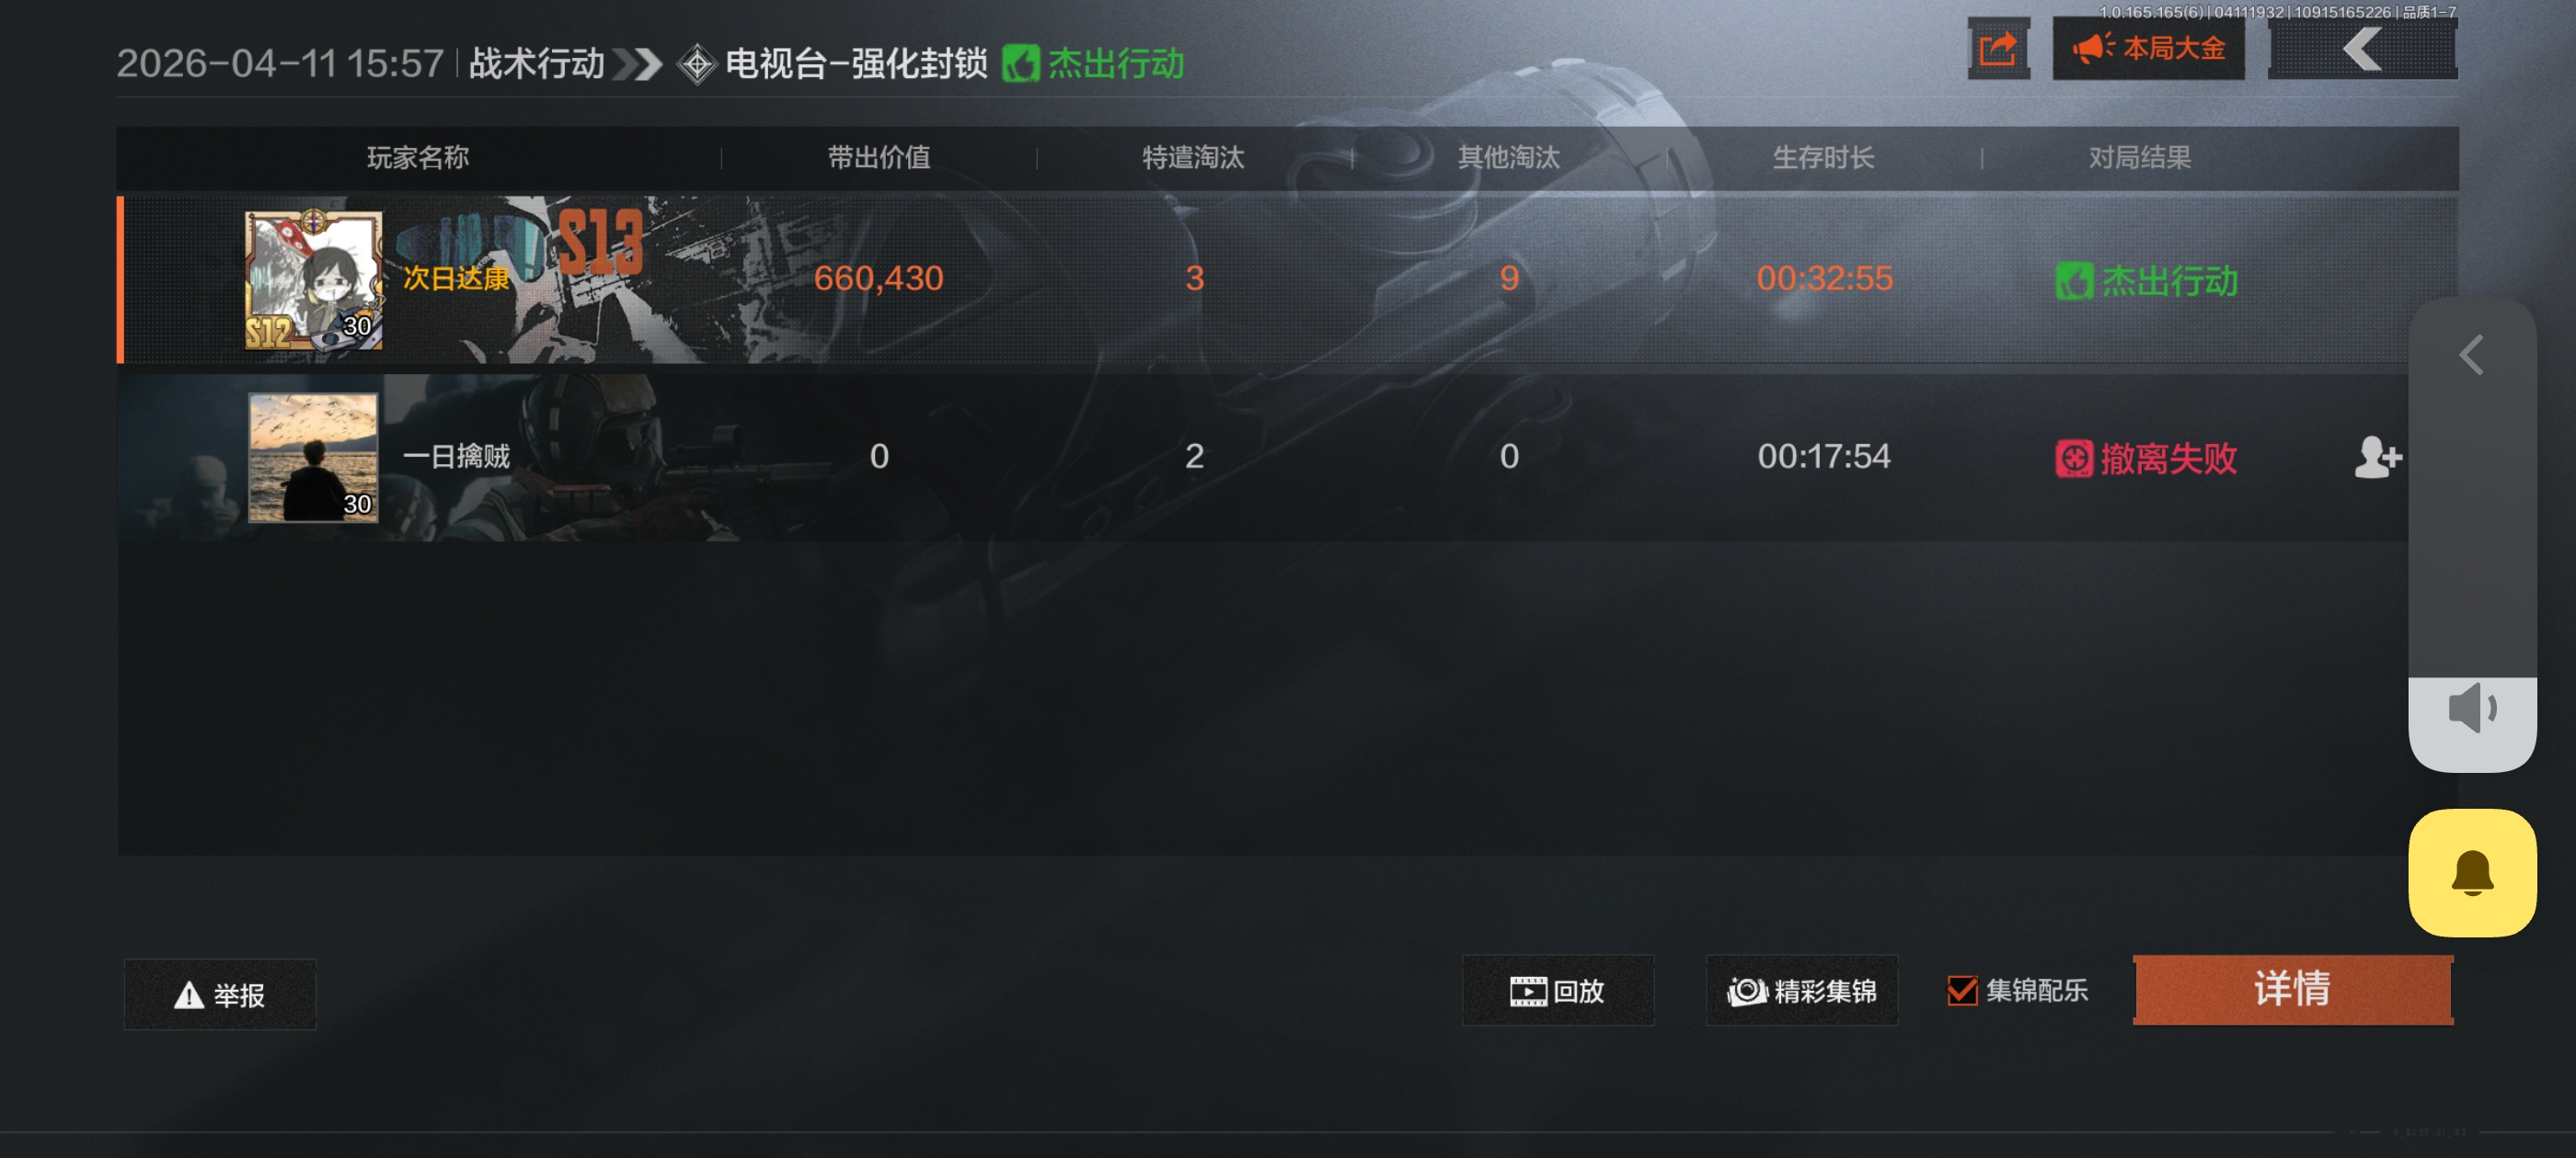Screen dimensions: 2576x1158
Task: Play the 回放 match replay
Action: coord(1557,990)
